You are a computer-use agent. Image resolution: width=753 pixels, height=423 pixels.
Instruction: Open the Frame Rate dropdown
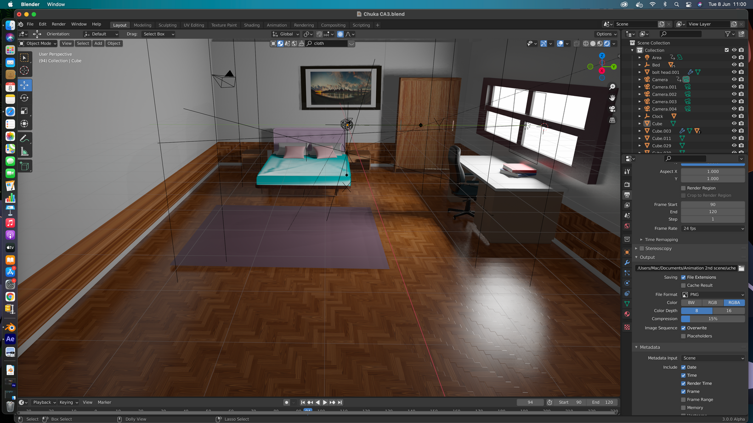click(713, 228)
